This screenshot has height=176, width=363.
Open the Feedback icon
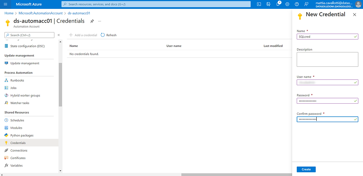pyautogui.click(x=306, y=4)
